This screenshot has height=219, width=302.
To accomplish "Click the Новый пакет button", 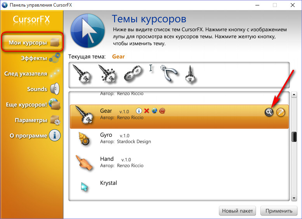I will (237, 211).
